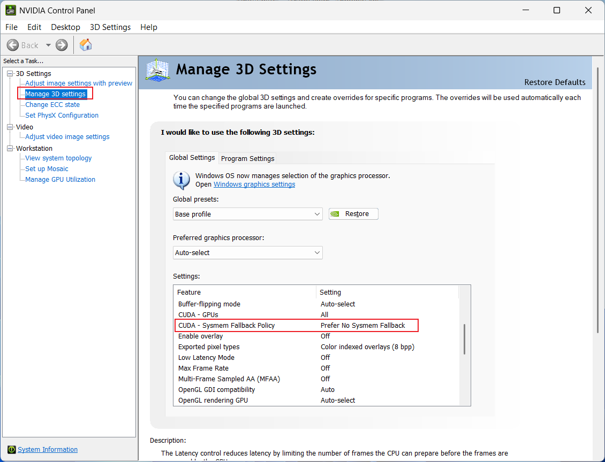Click the NVIDIA logo in the title bar
The height and width of the screenshot is (462, 605).
(x=11, y=10)
